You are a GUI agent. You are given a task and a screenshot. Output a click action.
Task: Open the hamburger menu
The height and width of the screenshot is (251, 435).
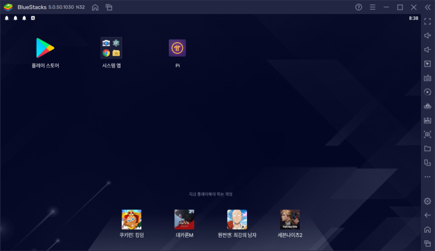coord(373,7)
